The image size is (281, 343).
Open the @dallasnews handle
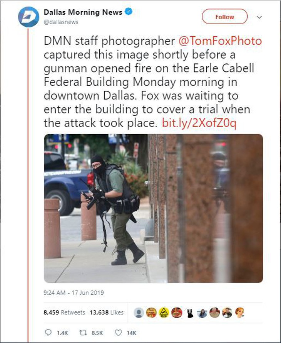pyautogui.click(x=61, y=22)
